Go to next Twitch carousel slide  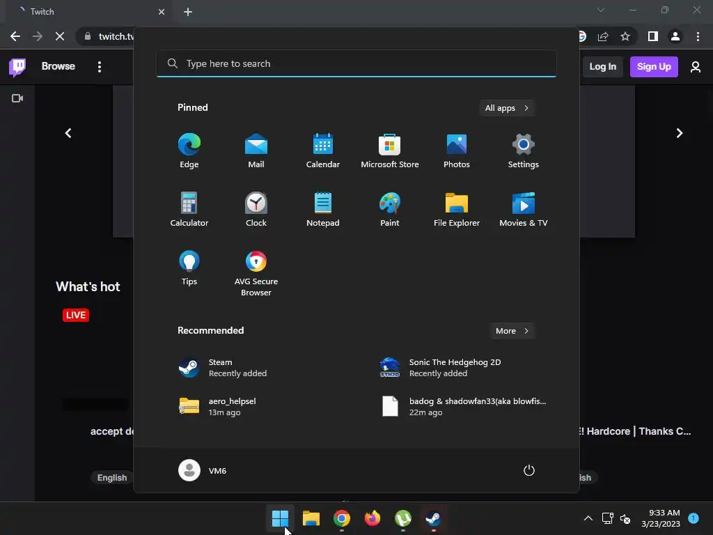point(680,133)
